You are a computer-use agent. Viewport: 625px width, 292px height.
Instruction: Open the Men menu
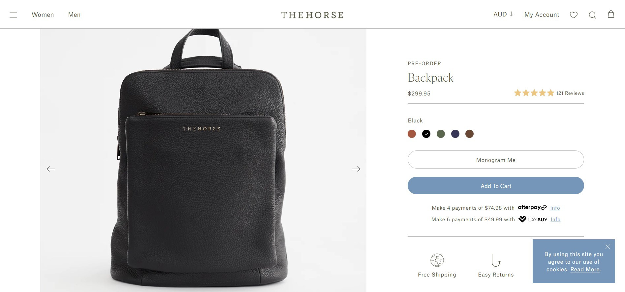(74, 15)
